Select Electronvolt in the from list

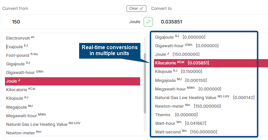(20, 38)
